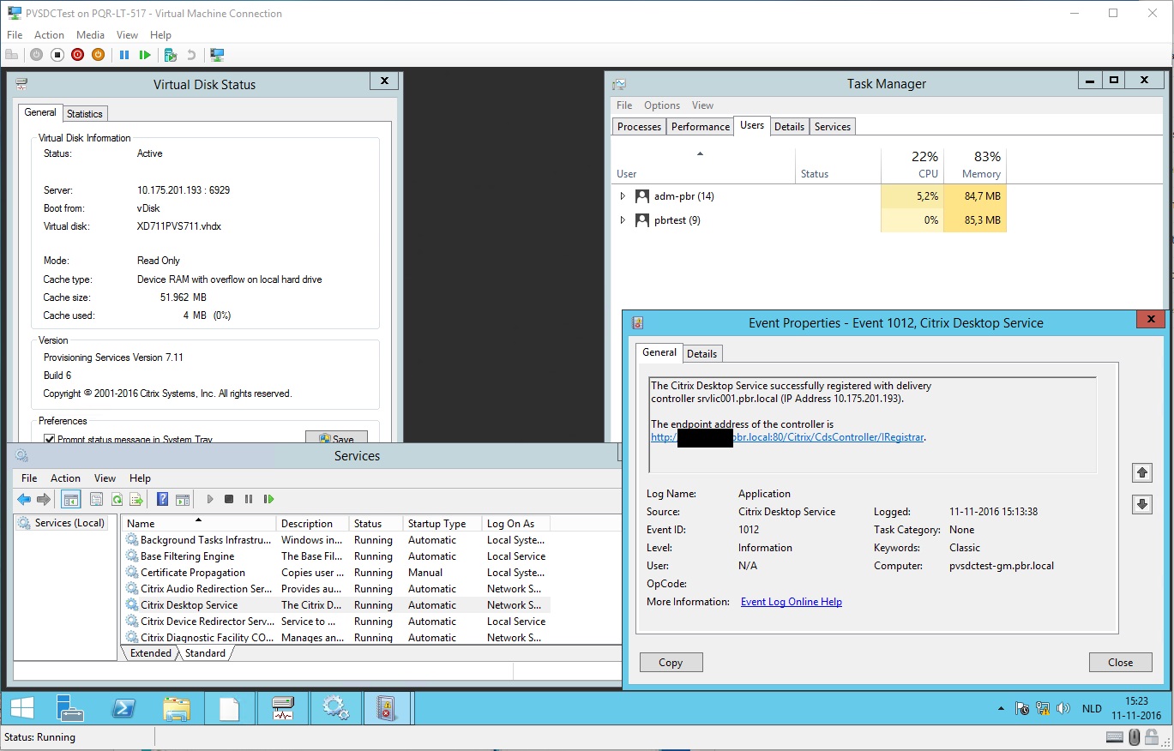Switch to Performance tab in Task Manager
The width and height of the screenshot is (1174, 751).
[701, 126]
